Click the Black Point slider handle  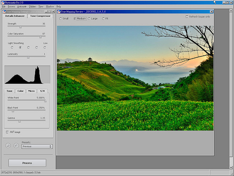pyautogui.click(x=13, y=111)
